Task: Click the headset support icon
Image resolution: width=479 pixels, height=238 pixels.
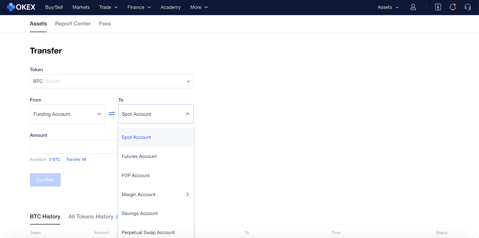Action: [467, 7]
